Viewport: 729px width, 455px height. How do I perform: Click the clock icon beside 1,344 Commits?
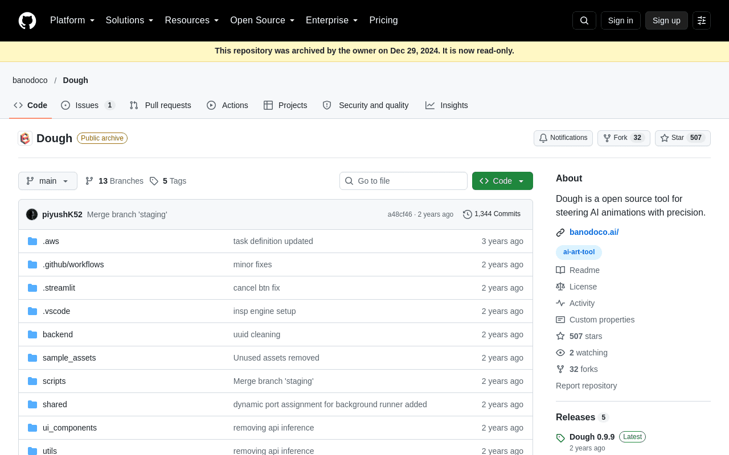[468, 214]
